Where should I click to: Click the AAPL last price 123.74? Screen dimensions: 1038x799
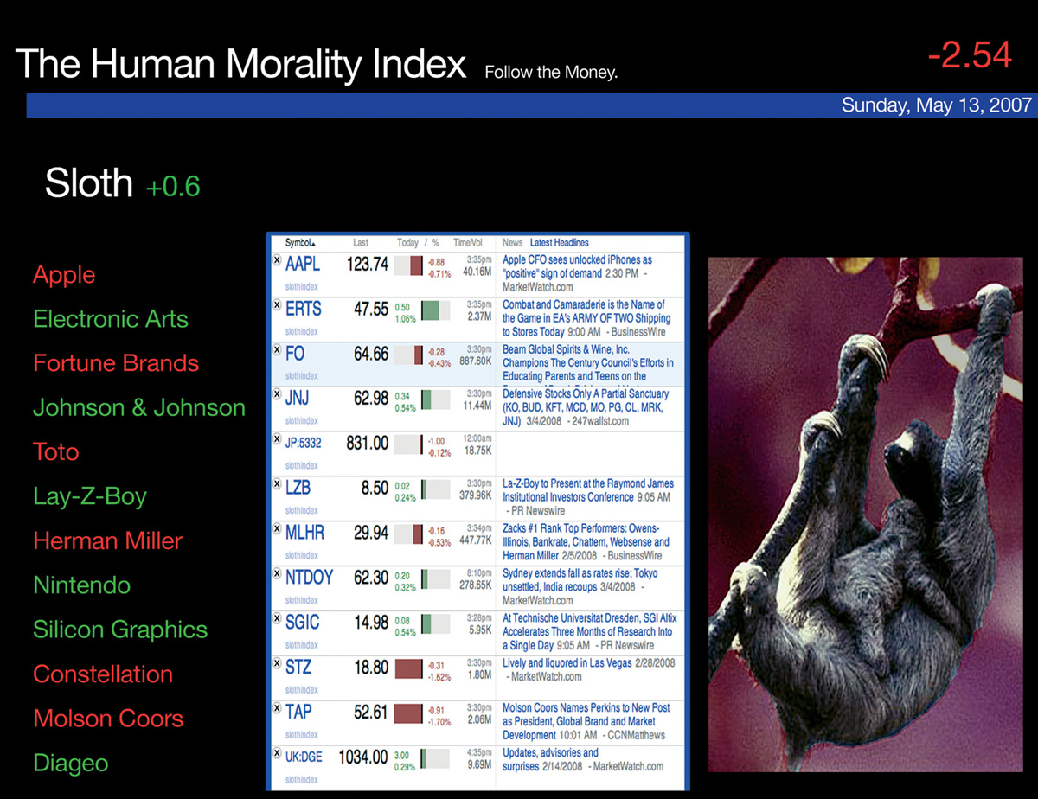[x=368, y=265]
